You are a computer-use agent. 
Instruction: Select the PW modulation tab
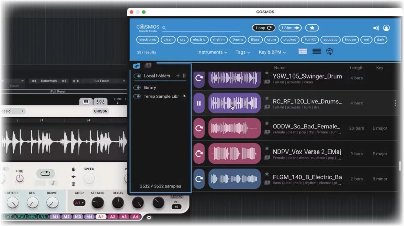point(20,217)
